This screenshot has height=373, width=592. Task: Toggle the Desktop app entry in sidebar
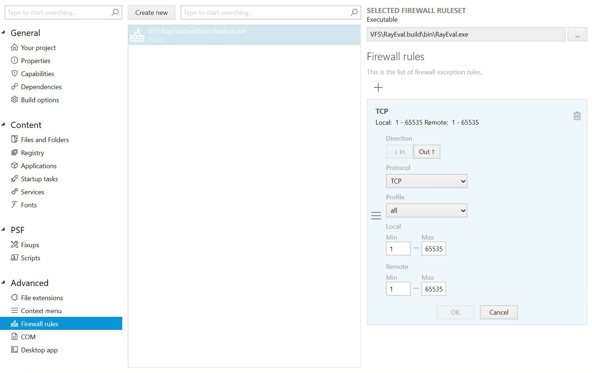[39, 350]
